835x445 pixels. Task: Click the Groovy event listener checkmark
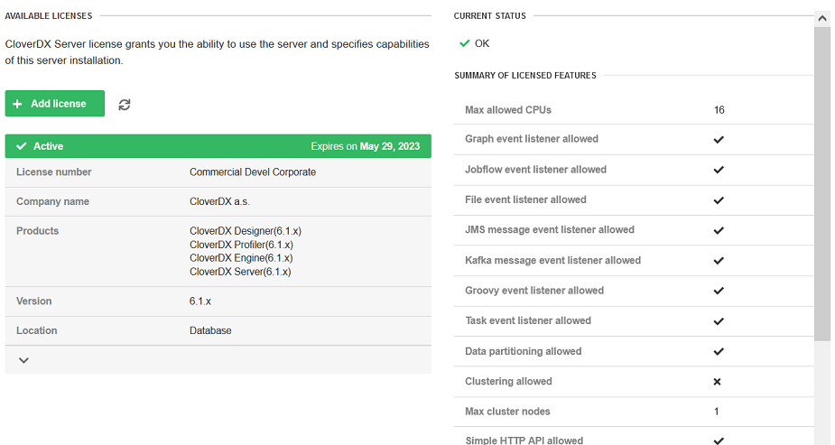coord(719,291)
